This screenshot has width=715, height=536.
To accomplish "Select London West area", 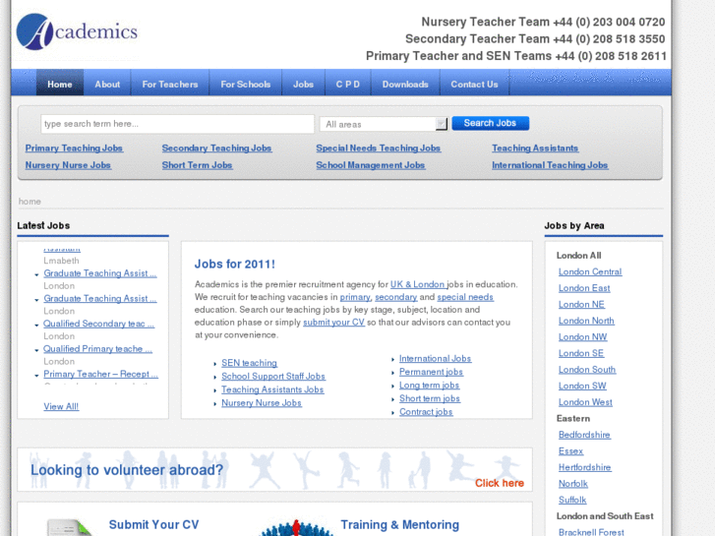I will 585,402.
